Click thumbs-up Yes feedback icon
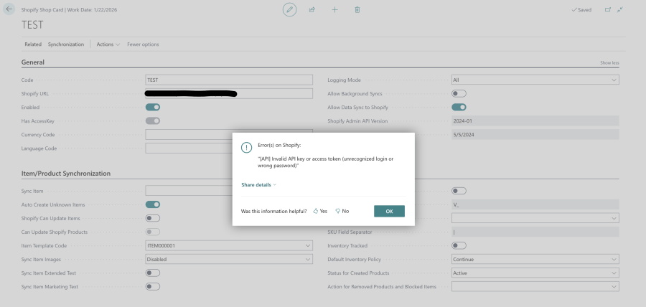 tap(316, 211)
